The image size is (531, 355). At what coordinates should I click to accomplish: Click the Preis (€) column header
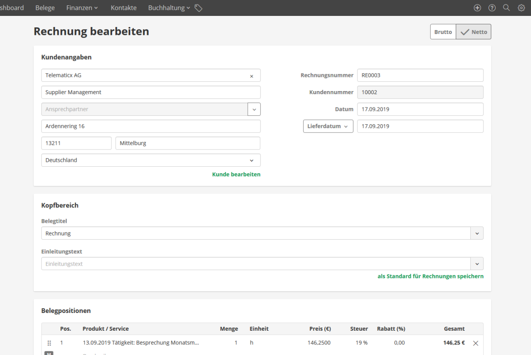point(320,329)
